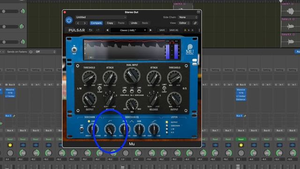Go to next setting with right chevron
This screenshot has width=300, height=169.
84,23
